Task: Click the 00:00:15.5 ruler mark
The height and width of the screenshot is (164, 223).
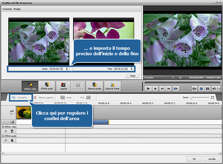Action: point(104,103)
